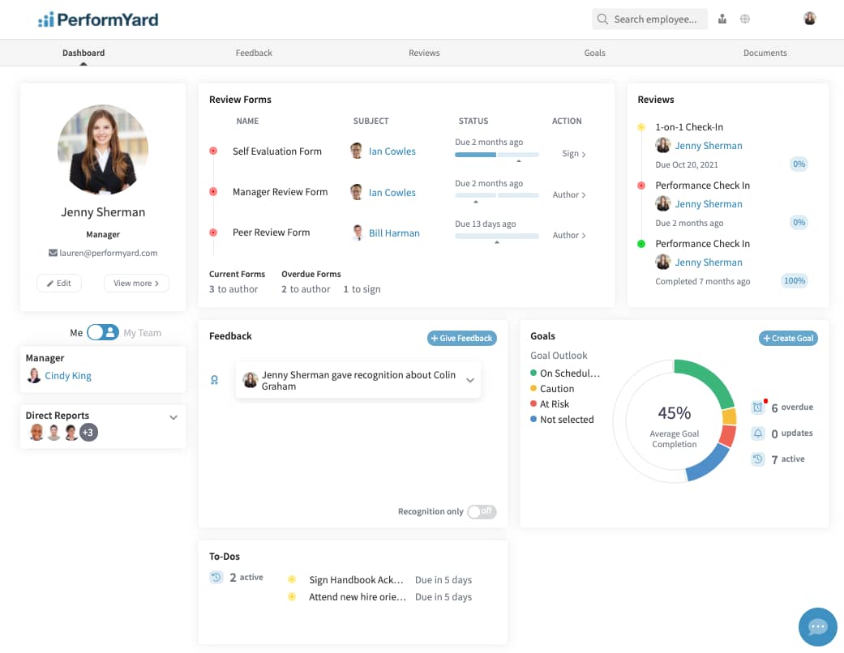Click the Create Goal button

[787, 338]
